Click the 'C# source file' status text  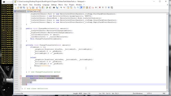[18, 94]
